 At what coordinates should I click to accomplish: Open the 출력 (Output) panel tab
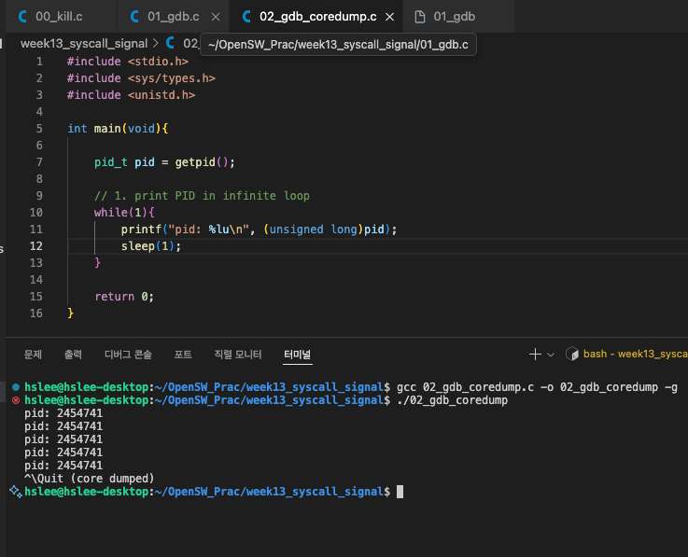click(x=73, y=355)
